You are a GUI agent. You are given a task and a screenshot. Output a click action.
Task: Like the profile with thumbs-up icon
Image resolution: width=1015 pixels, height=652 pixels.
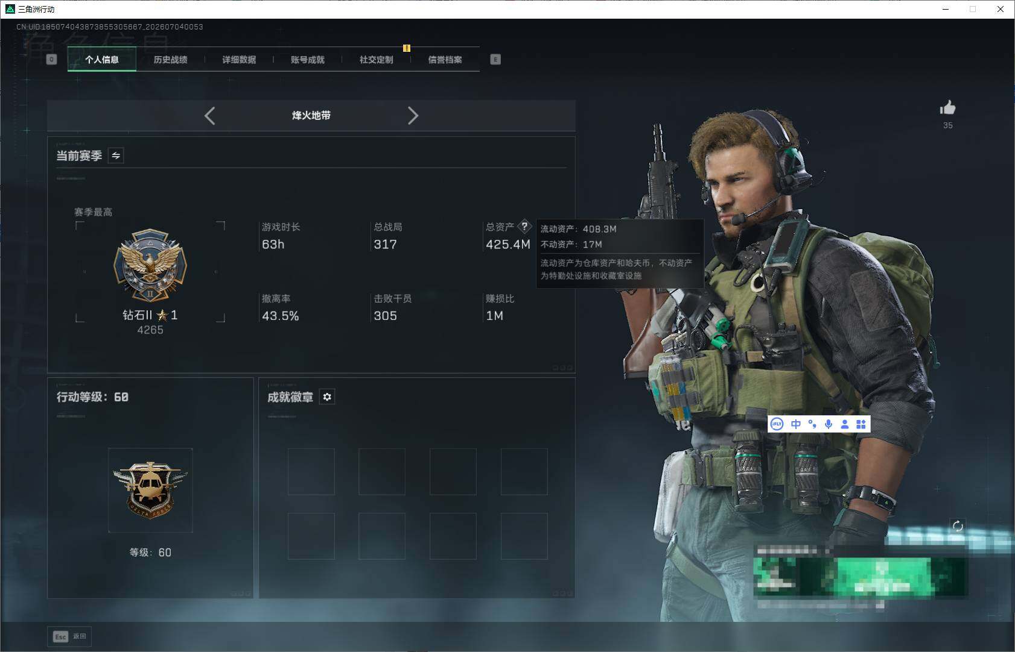tap(947, 108)
